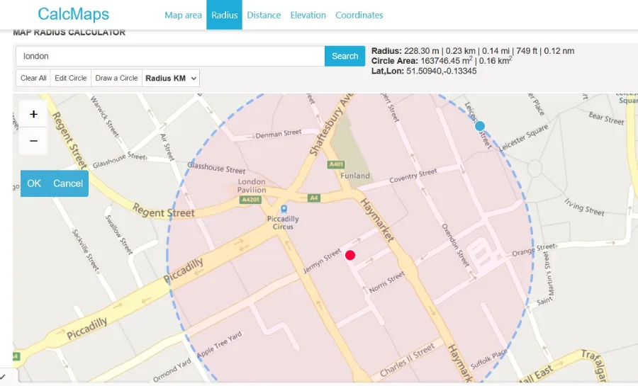The height and width of the screenshot is (386, 638).
Task: Click the Jermyn Street label
Action: point(323,261)
